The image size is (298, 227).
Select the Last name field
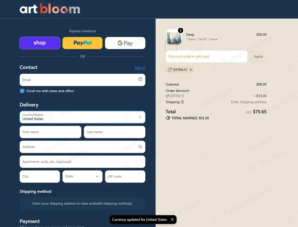115,132
